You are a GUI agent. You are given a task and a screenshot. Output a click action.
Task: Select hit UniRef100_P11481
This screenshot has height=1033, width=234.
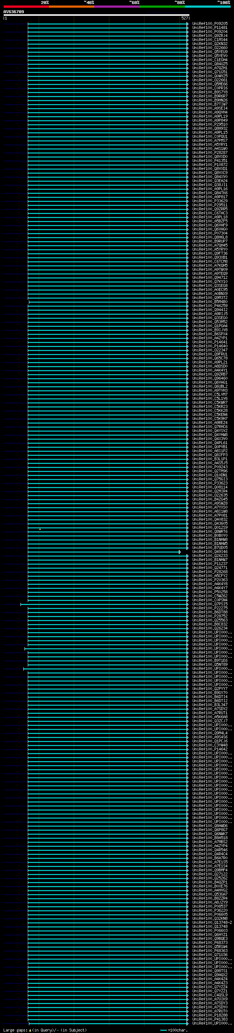tap(210, 28)
